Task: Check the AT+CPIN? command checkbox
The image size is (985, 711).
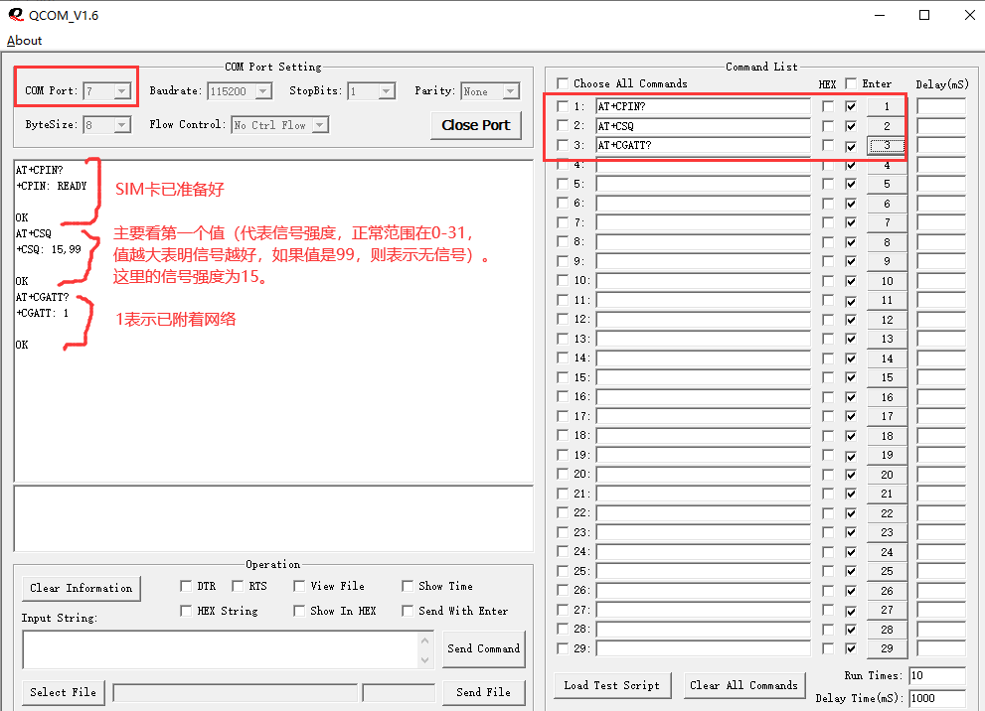Action: pyautogui.click(x=564, y=106)
